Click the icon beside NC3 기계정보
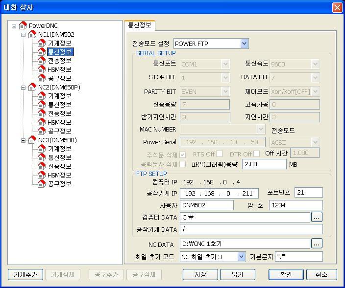Viewport: 345px width, 288px height. [x=41, y=149]
